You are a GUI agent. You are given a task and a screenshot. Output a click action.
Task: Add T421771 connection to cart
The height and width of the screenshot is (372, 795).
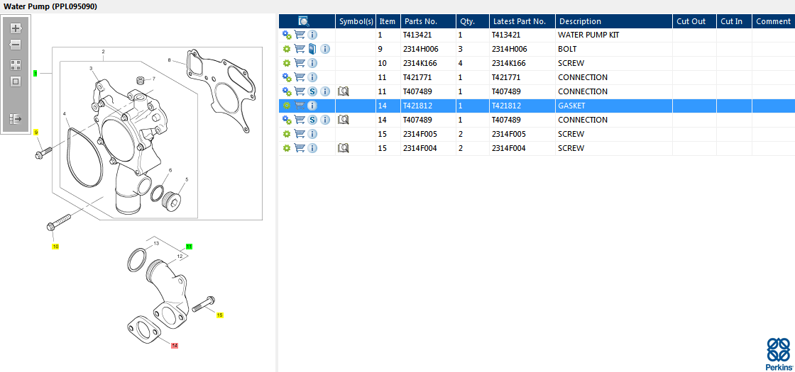[300, 77]
